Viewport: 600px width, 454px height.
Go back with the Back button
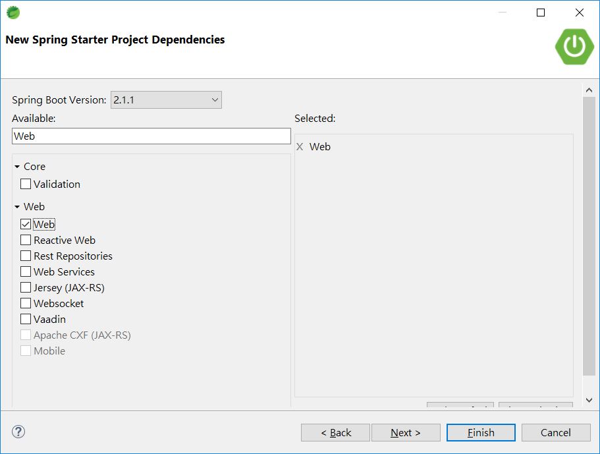(336, 432)
